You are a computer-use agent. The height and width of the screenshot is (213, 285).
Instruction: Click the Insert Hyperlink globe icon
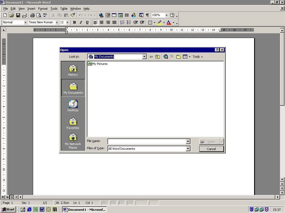pyautogui.click(x=101, y=15)
